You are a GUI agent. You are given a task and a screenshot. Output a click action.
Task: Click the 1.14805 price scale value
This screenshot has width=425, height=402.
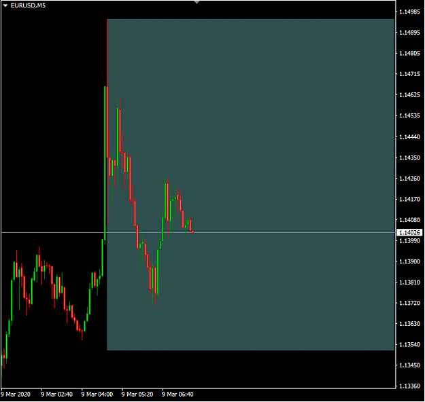coord(409,54)
